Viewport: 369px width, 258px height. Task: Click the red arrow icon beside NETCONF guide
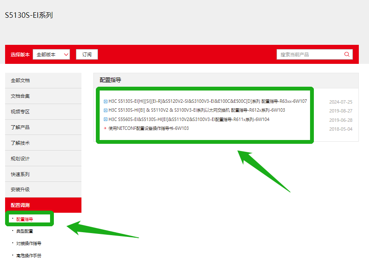[105, 128]
